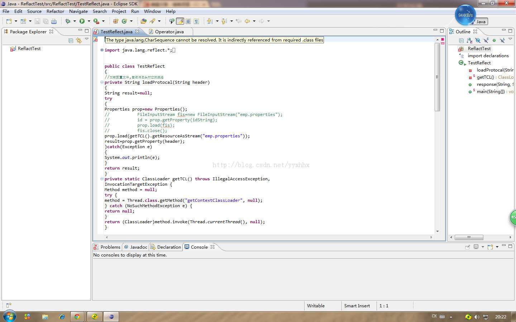Open Chrome from the Windows taskbar
This screenshot has height=322, width=516.
(x=77, y=317)
